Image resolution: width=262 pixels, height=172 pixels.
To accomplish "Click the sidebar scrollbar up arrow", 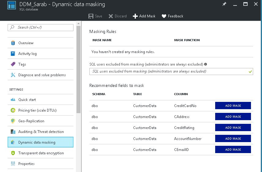I will pos(78,24).
